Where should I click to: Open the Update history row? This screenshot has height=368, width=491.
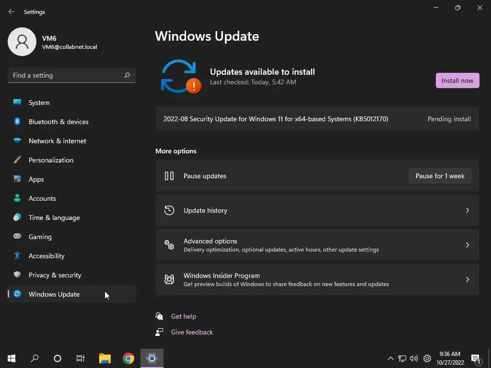pyautogui.click(x=317, y=210)
